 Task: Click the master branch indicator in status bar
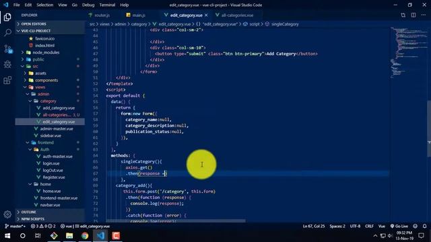point(15,226)
